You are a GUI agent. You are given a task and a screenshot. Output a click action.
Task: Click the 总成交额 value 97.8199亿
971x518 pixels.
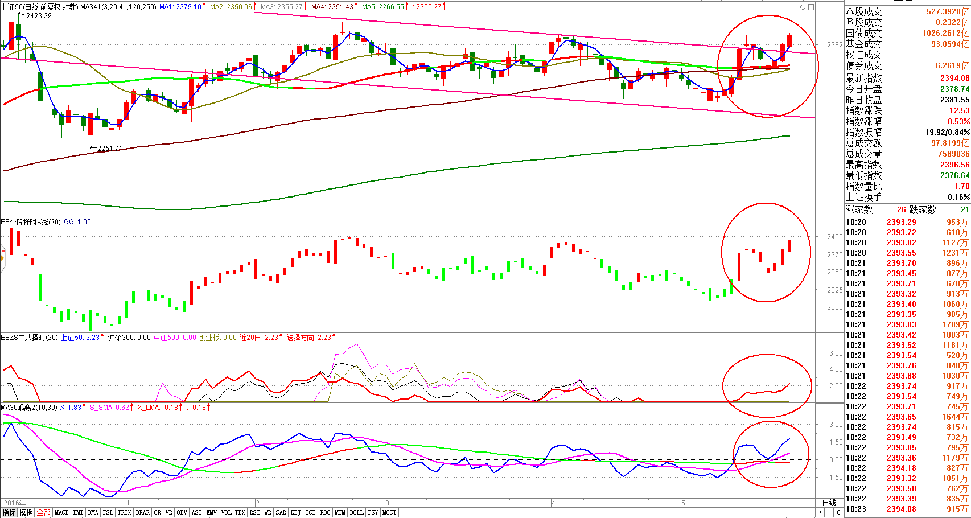[950, 143]
